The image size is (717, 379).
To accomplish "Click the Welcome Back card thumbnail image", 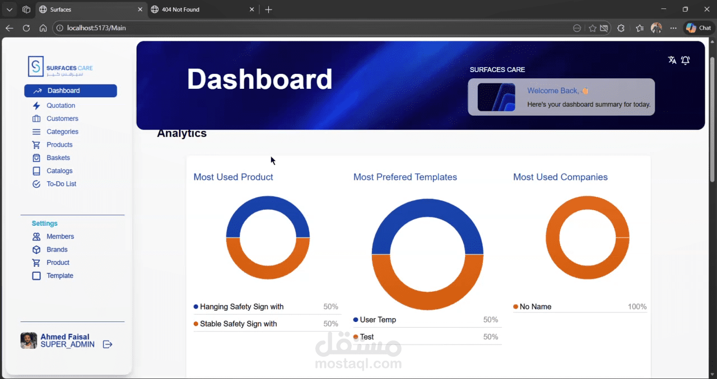I will (x=496, y=97).
